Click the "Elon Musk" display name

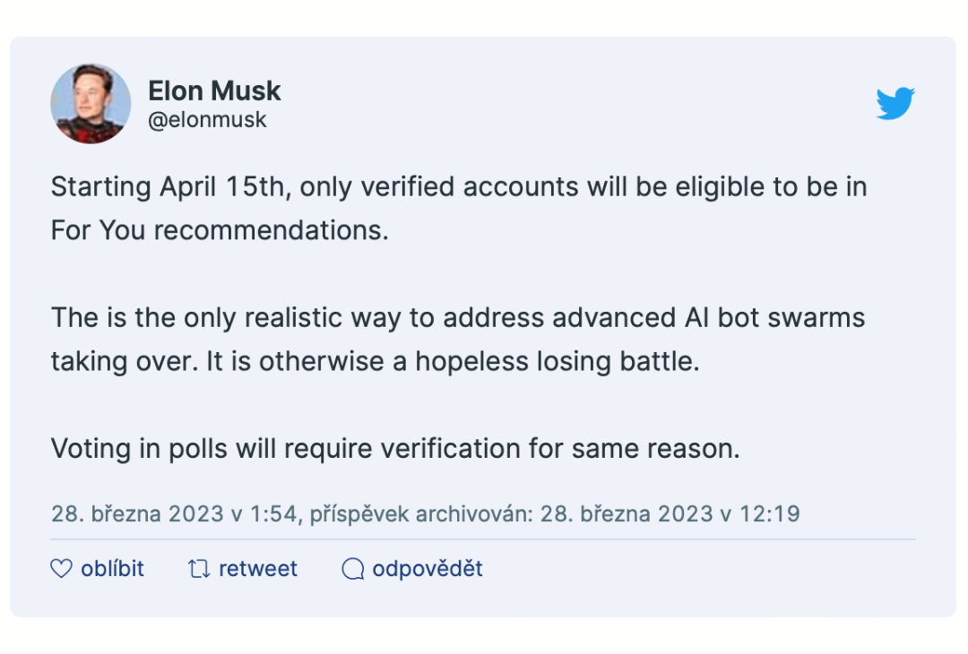tap(214, 90)
